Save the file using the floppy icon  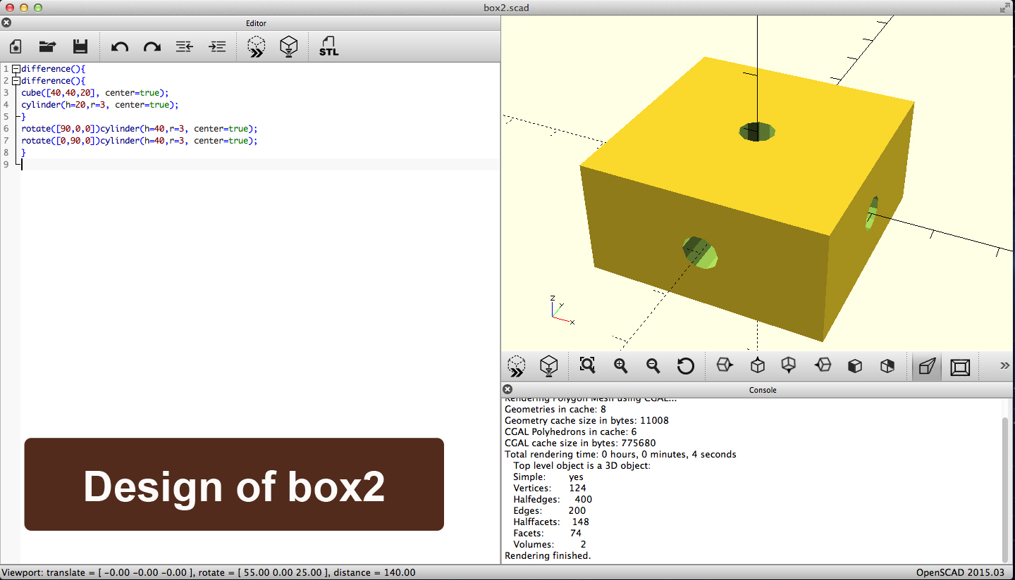click(80, 47)
